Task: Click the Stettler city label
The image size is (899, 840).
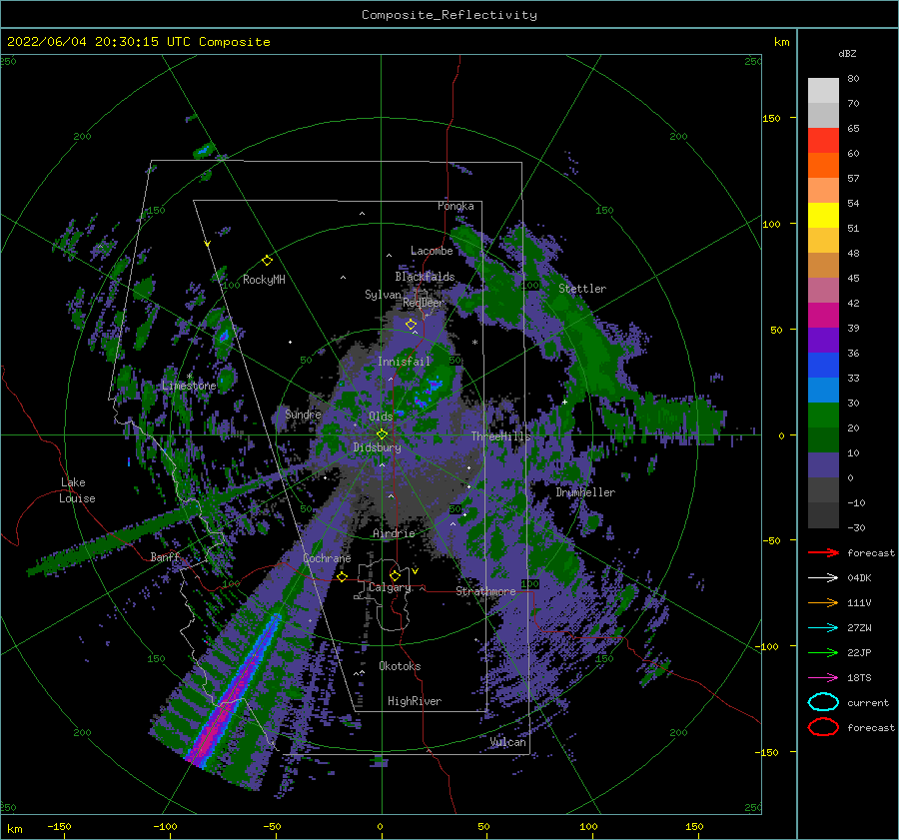Action: point(582,289)
